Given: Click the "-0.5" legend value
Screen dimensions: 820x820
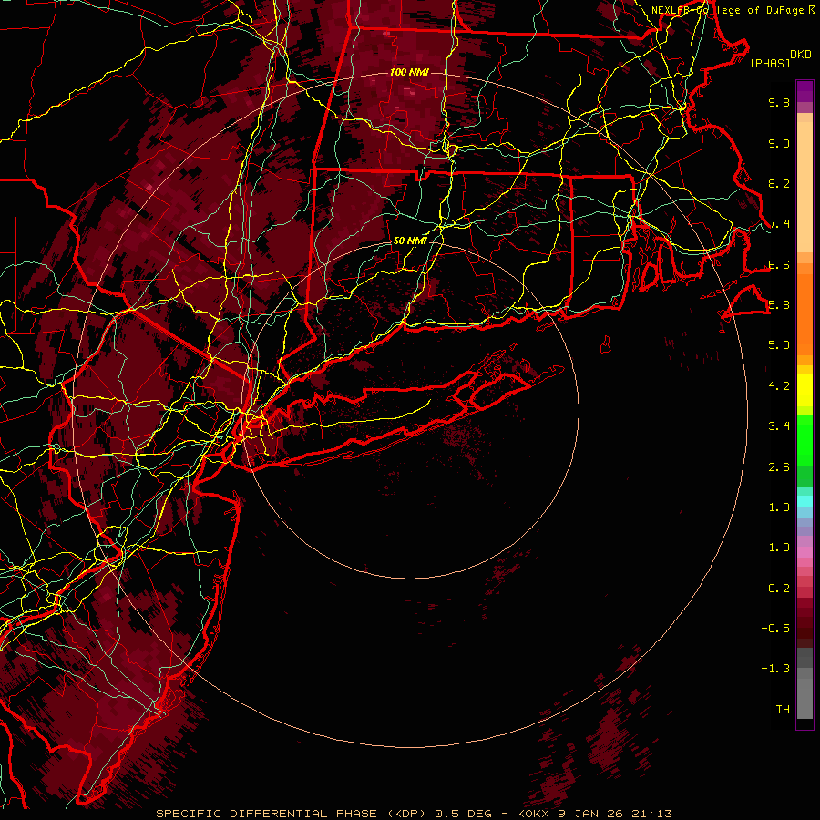Looking at the screenshot, I should (775, 629).
